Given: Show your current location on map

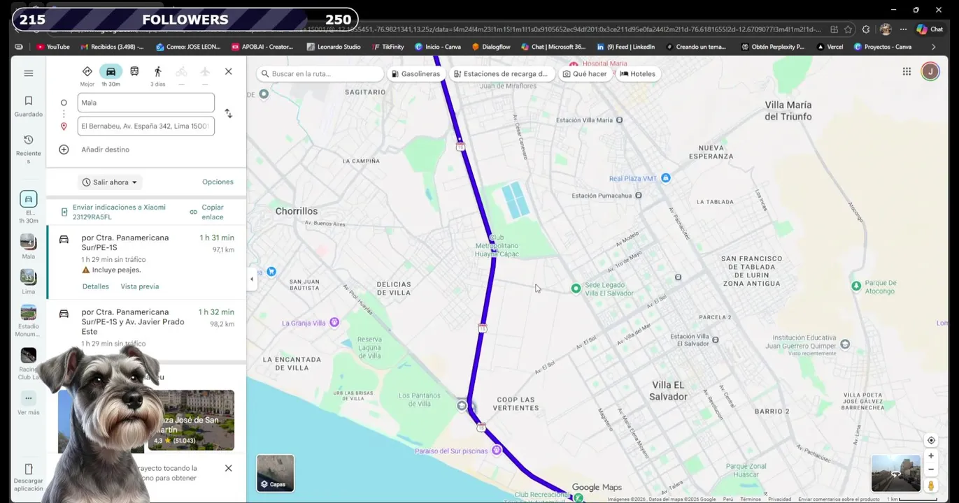Looking at the screenshot, I should coord(931,440).
